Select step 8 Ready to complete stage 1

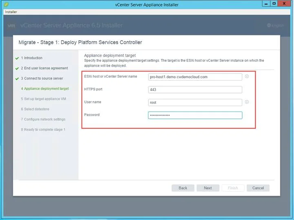43,130
